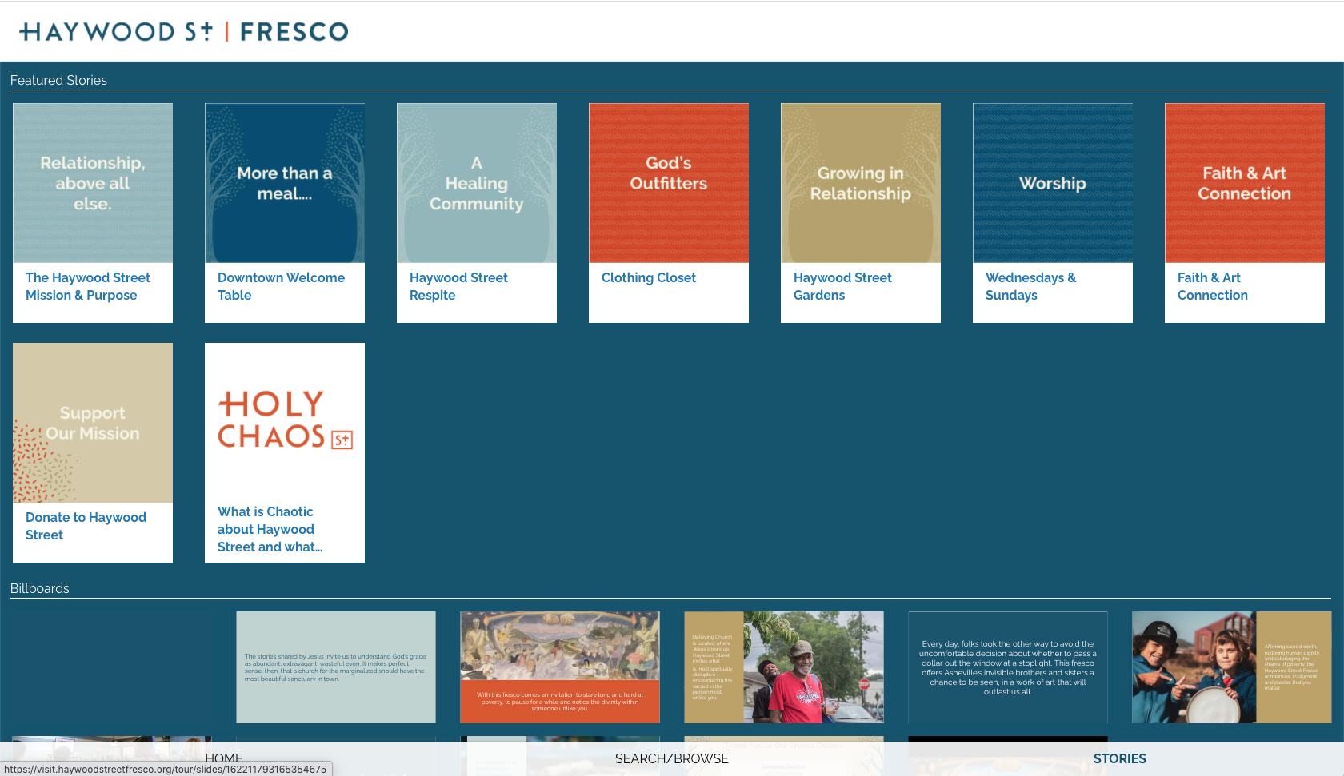Switch to the SEARCH/BROWSE tab
Viewport: 1344px width, 776px height.
pyautogui.click(x=672, y=758)
